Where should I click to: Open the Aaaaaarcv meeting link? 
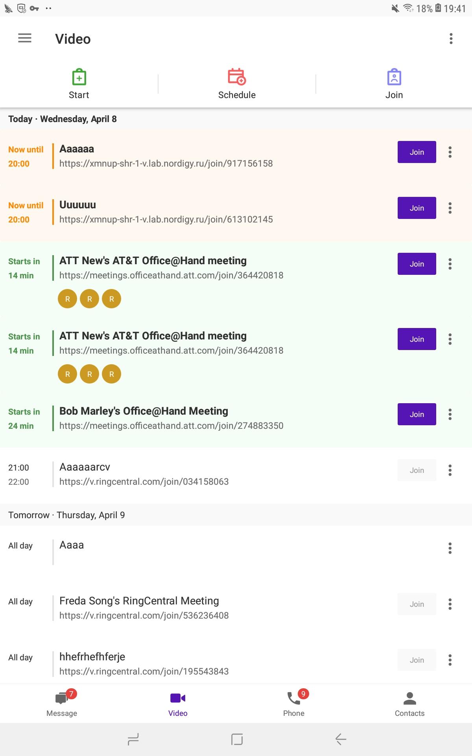click(144, 482)
